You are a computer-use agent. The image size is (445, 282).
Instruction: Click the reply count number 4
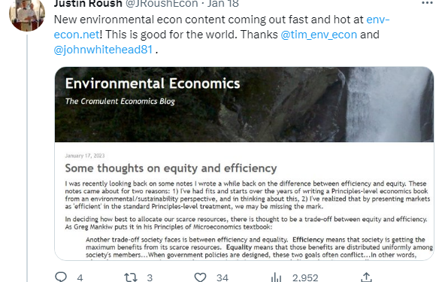pyautogui.click(x=80, y=277)
